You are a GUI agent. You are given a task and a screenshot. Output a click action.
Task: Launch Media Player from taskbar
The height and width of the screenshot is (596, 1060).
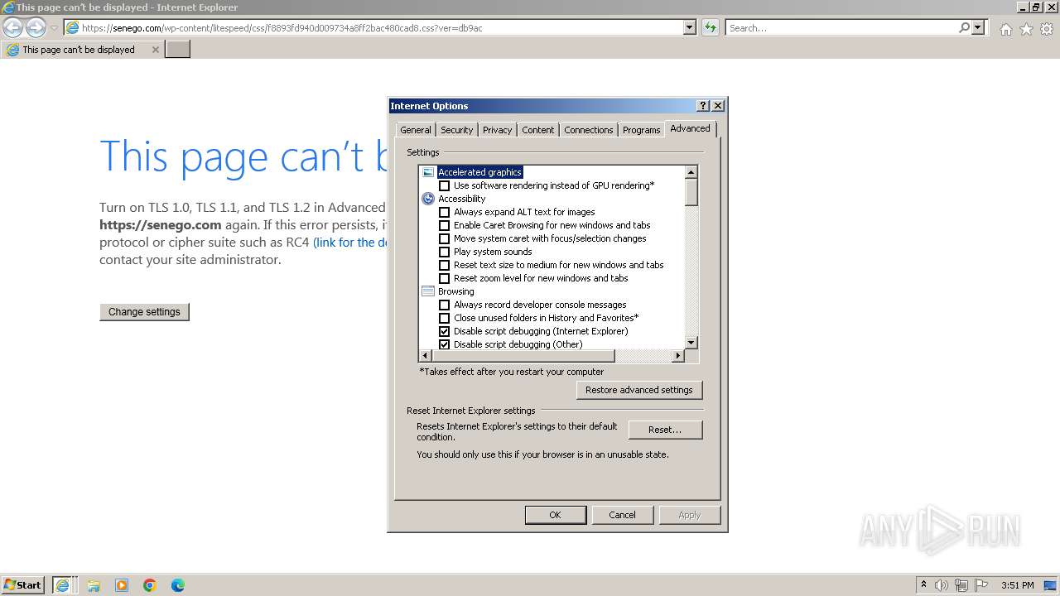[122, 585]
